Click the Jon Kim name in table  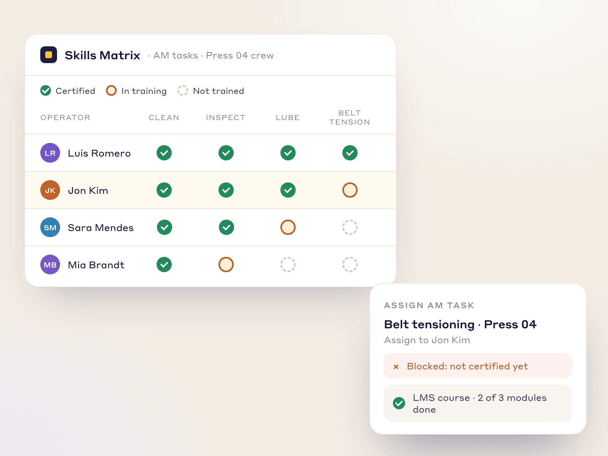[88, 190]
